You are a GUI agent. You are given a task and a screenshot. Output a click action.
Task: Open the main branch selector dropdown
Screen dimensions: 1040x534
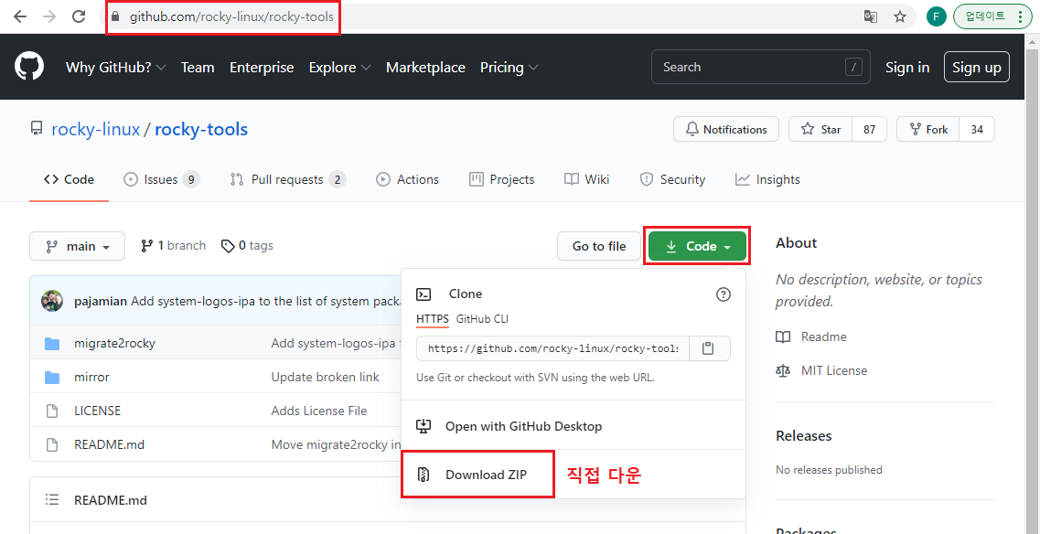point(78,246)
